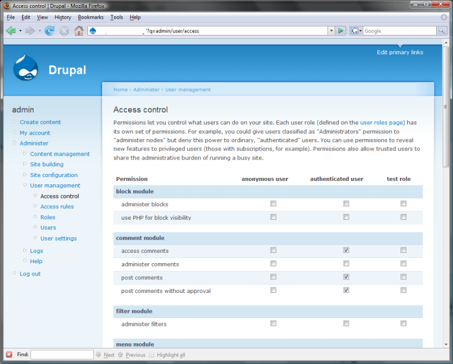Check post comments for anonymous user

coord(273,277)
